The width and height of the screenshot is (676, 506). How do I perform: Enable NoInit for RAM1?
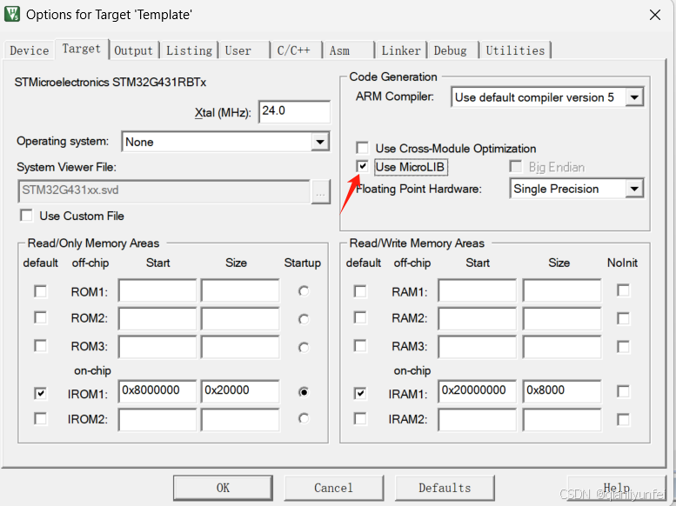click(624, 290)
